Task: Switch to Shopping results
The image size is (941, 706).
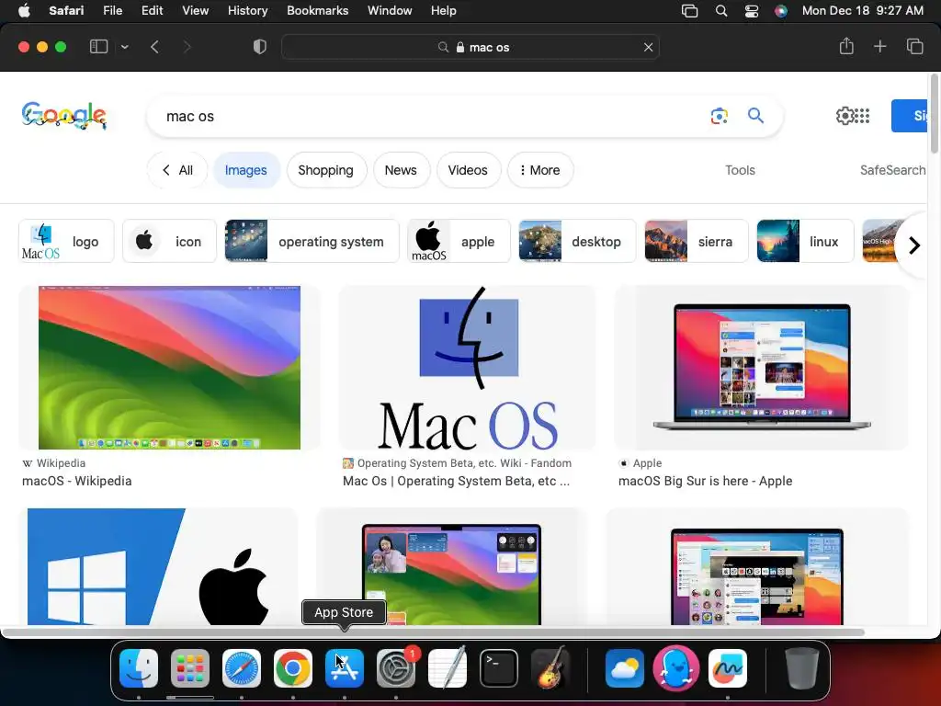Action: [x=326, y=170]
